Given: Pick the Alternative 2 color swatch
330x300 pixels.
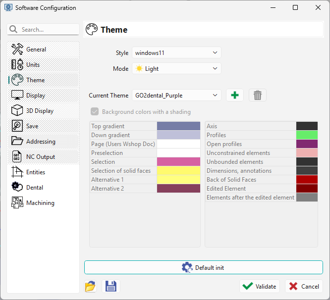Looking at the screenshot, I should 178,189.
